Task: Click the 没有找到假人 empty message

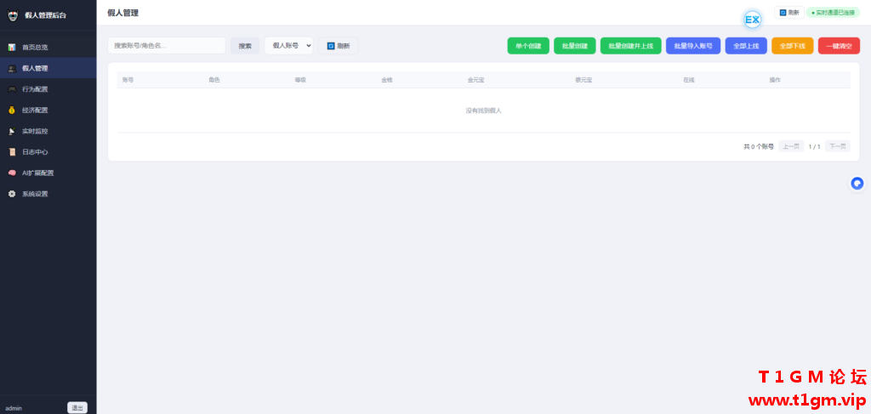Action: click(483, 111)
